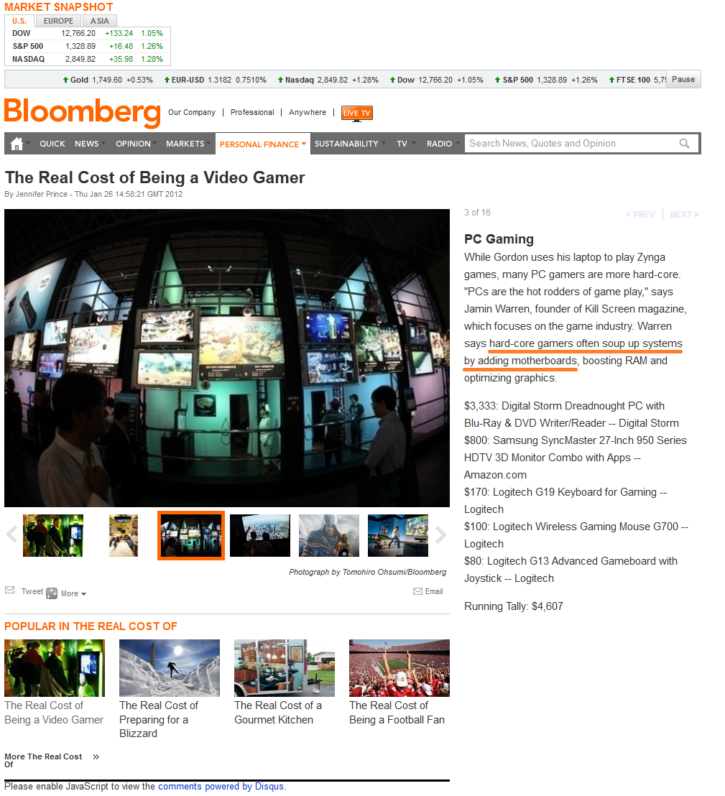Go to the NEXT slide link
The image size is (725, 796).
click(684, 215)
